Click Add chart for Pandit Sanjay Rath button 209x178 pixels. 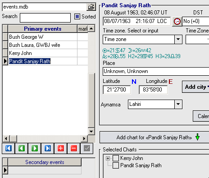tap(154, 137)
